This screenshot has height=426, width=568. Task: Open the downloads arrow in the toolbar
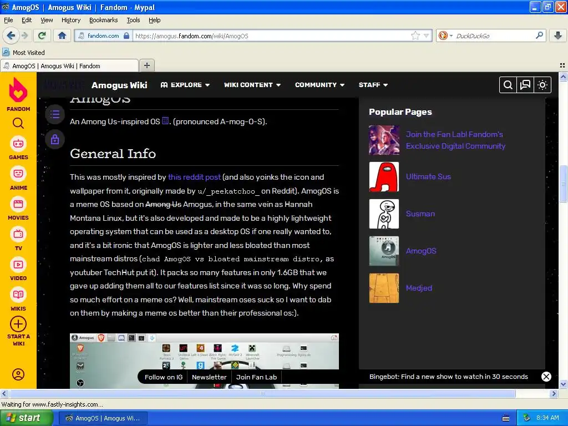pos(558,35)
